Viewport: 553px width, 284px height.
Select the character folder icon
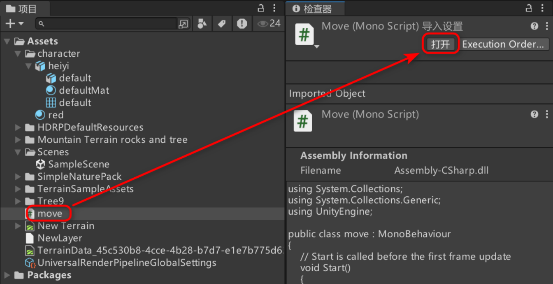tap(30, 54)
